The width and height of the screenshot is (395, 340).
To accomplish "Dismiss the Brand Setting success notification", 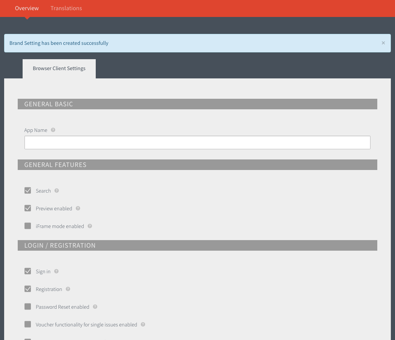I will point(383,43).
